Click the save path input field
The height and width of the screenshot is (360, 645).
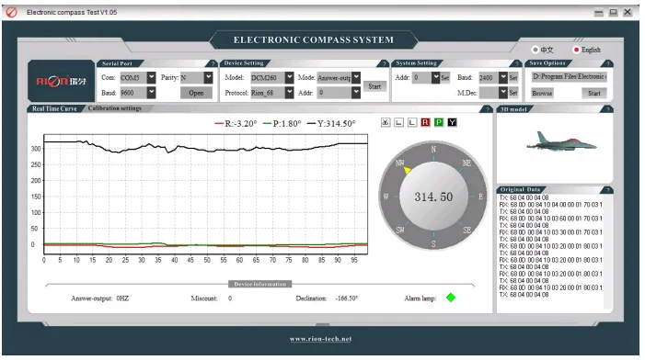(x=569, y=77)
